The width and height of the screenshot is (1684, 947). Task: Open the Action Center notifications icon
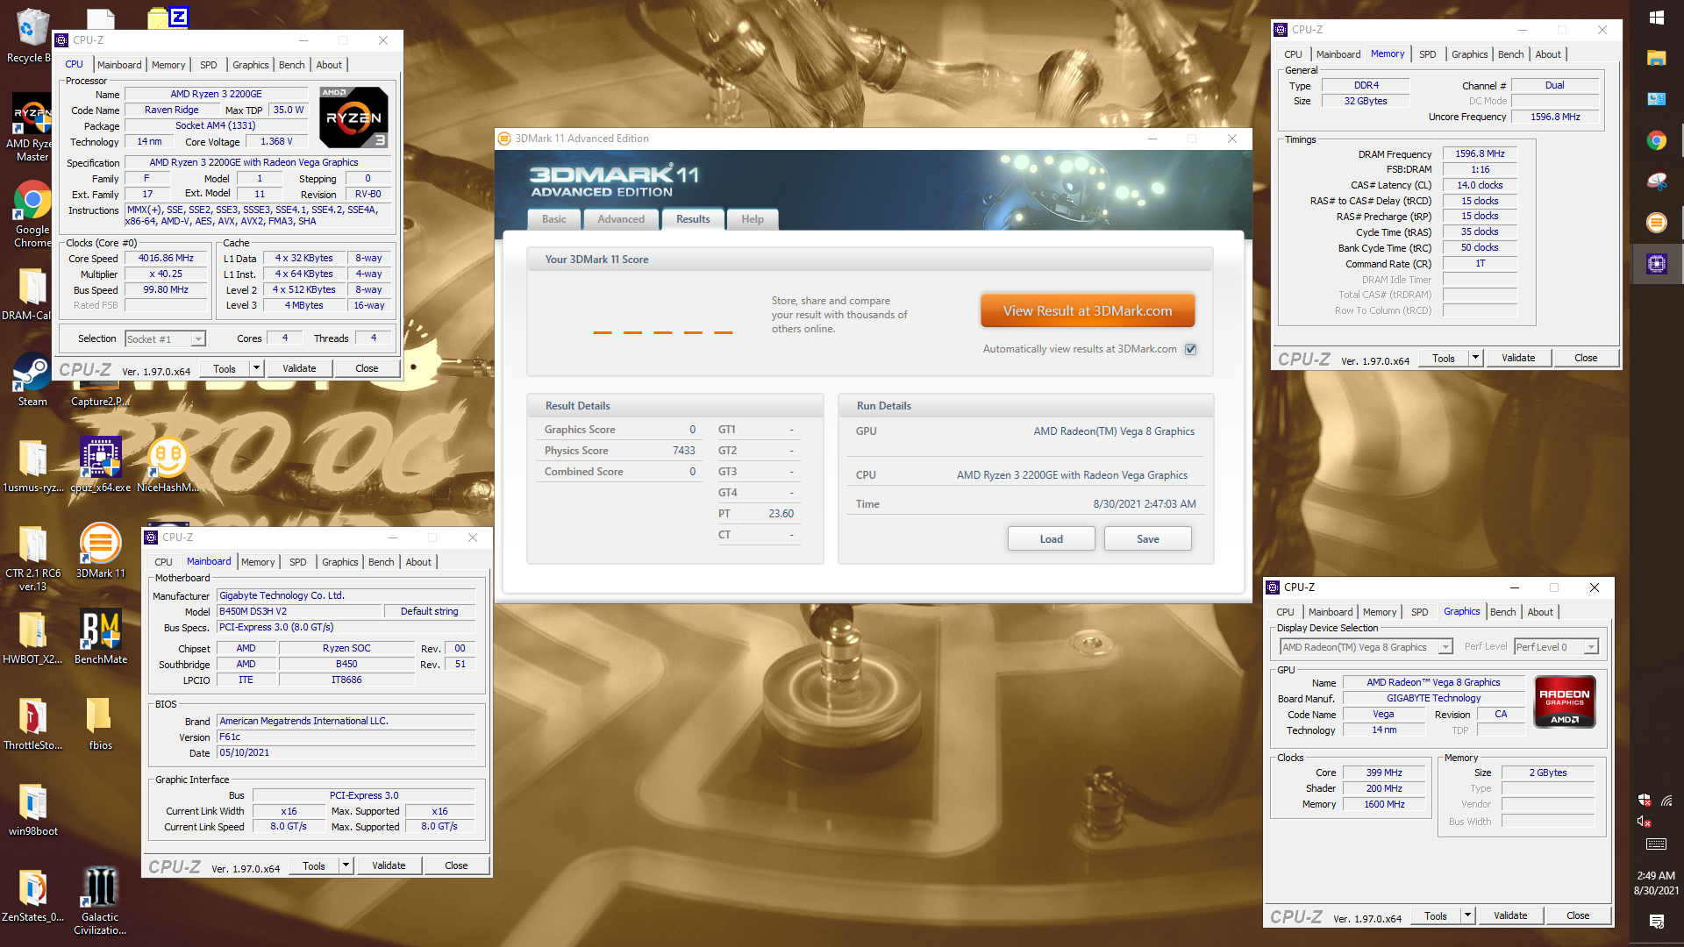1657,921
